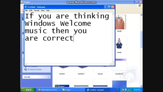Viewport: 163px width, 92px height.
Task: Click images window scroll down arrow
Action: (x=141, y=86)
